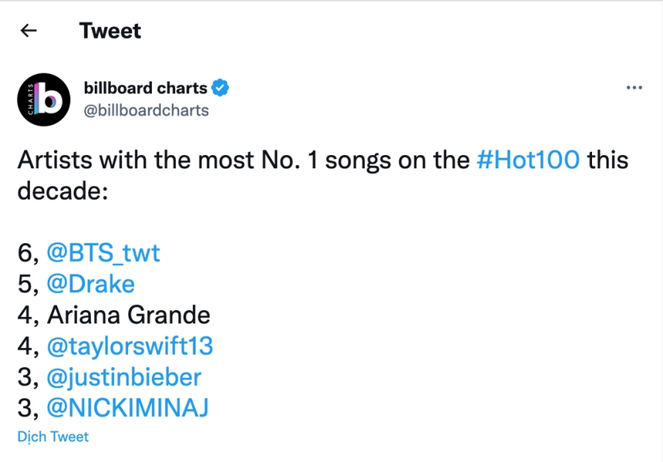
Task: Open the #Hot100 hashtag
Action: (x=528, y=160)
